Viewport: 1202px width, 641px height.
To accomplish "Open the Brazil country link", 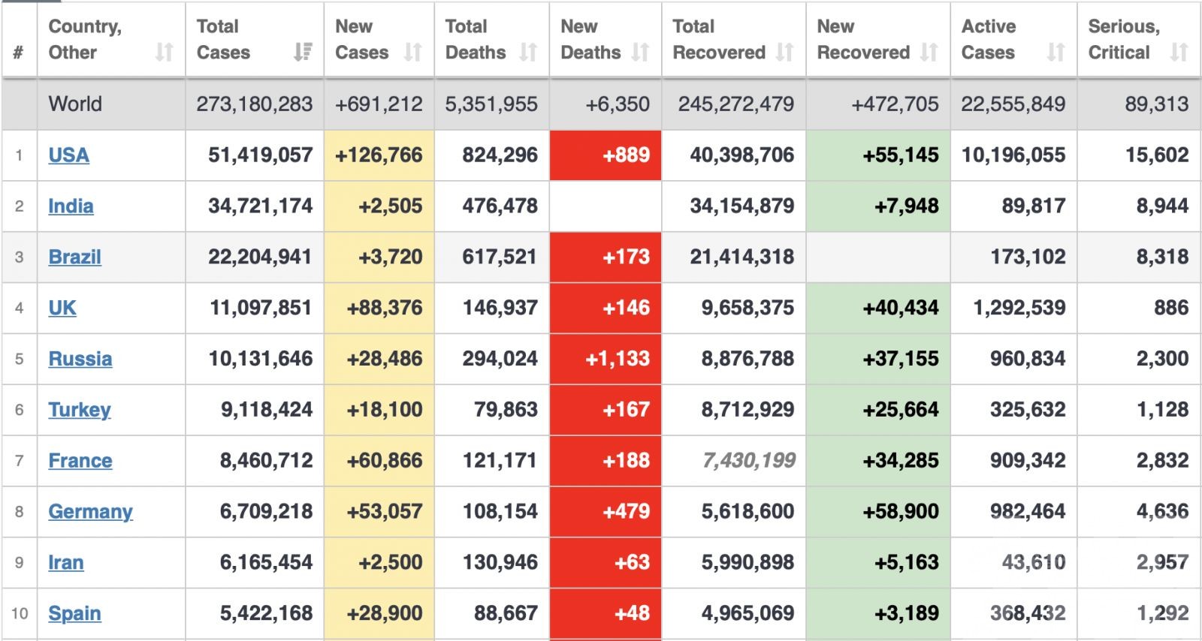I will click(x=74, y=257).
